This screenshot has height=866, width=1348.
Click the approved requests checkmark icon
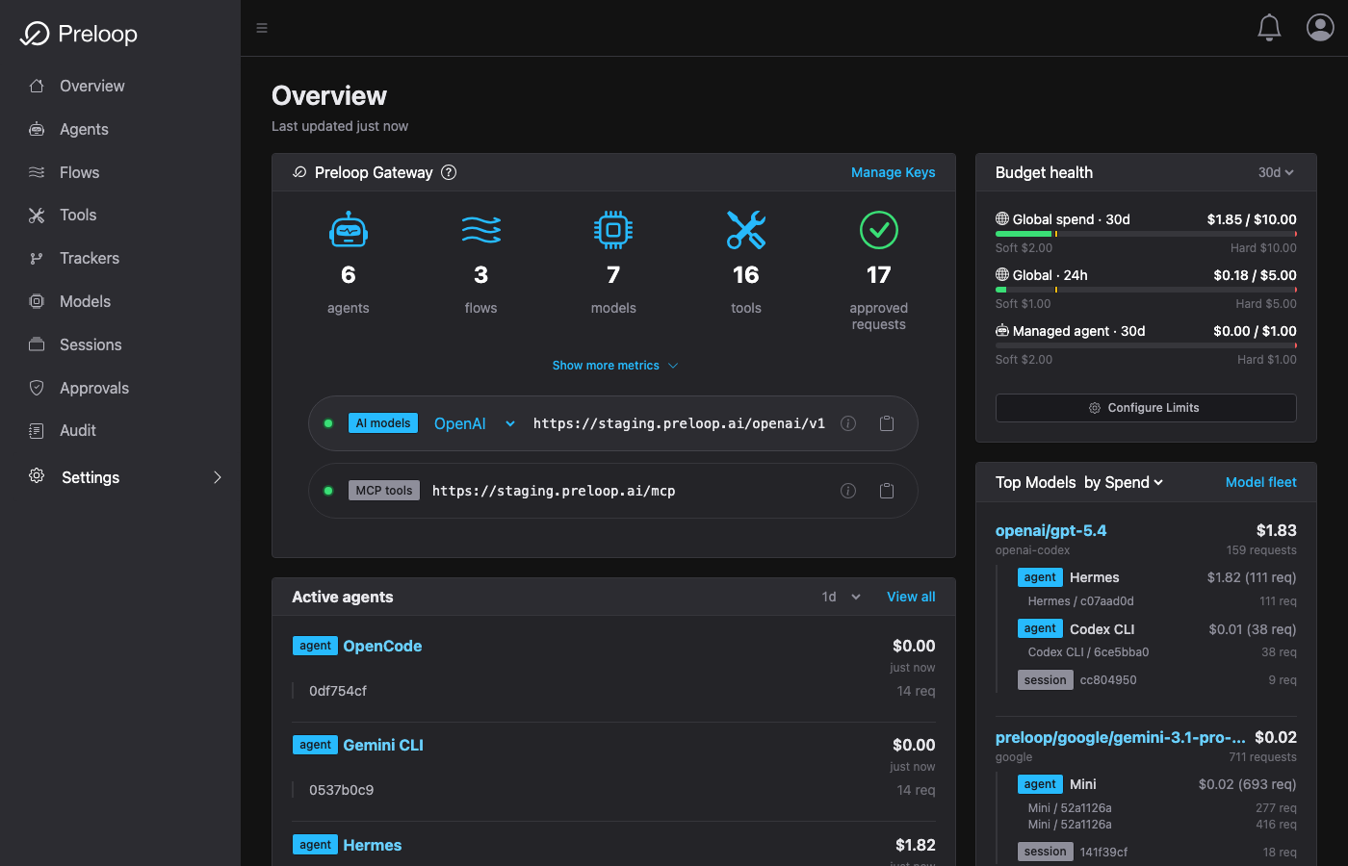coord(879,230)
